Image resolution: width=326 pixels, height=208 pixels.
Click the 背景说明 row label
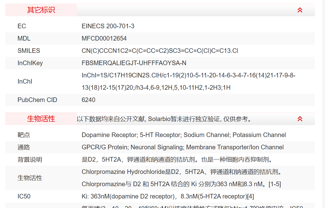(30, 159)
